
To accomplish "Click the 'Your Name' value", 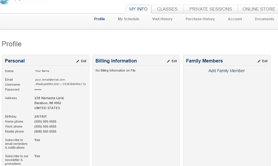I will pyautogui.click(x=42, y=71).
